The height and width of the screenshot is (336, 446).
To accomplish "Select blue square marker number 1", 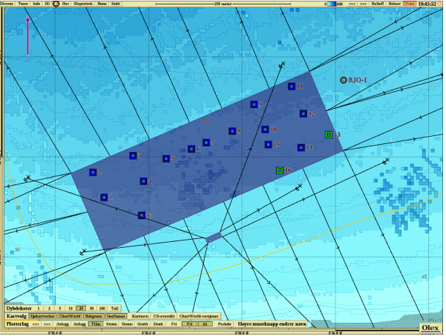I will pyautogui.click(x=104, y=197).
